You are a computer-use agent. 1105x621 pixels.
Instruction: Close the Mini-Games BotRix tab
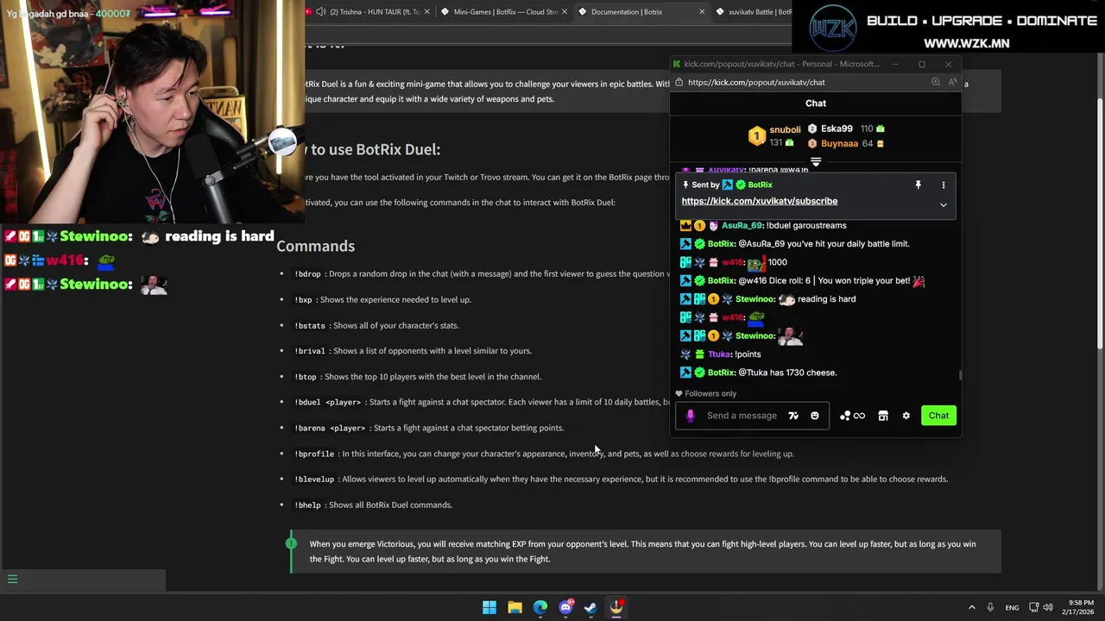pos(564,12)
